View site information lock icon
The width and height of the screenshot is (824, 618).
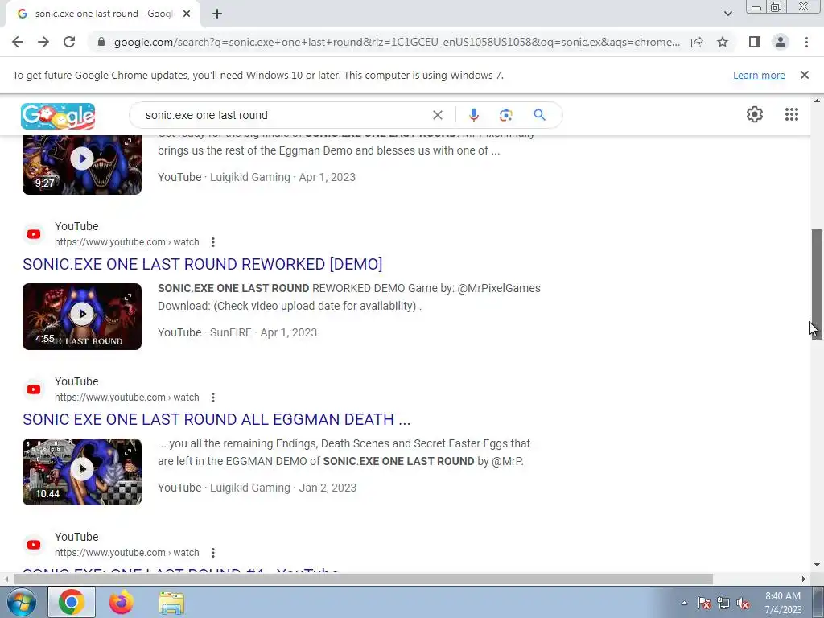[x=101, y=42]
